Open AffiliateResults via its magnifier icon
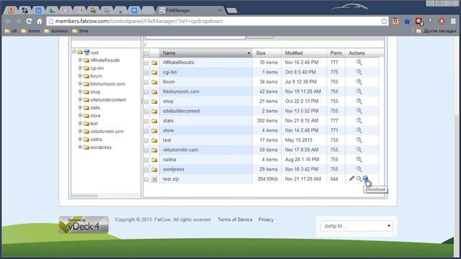This screenshot has height=259, width=461. tap(359, 63)
